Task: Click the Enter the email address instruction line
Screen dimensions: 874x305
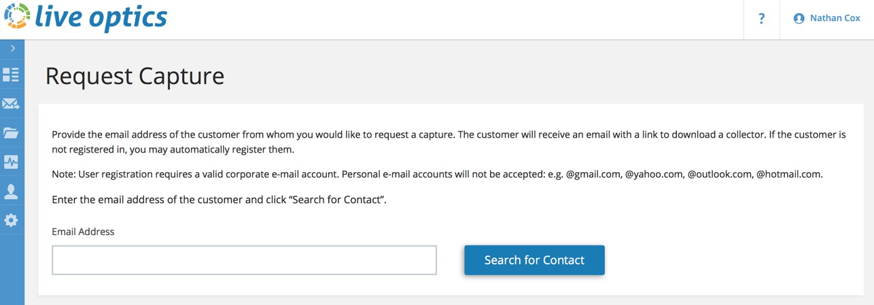Action: pyautogui.click(x=219, y=200)
